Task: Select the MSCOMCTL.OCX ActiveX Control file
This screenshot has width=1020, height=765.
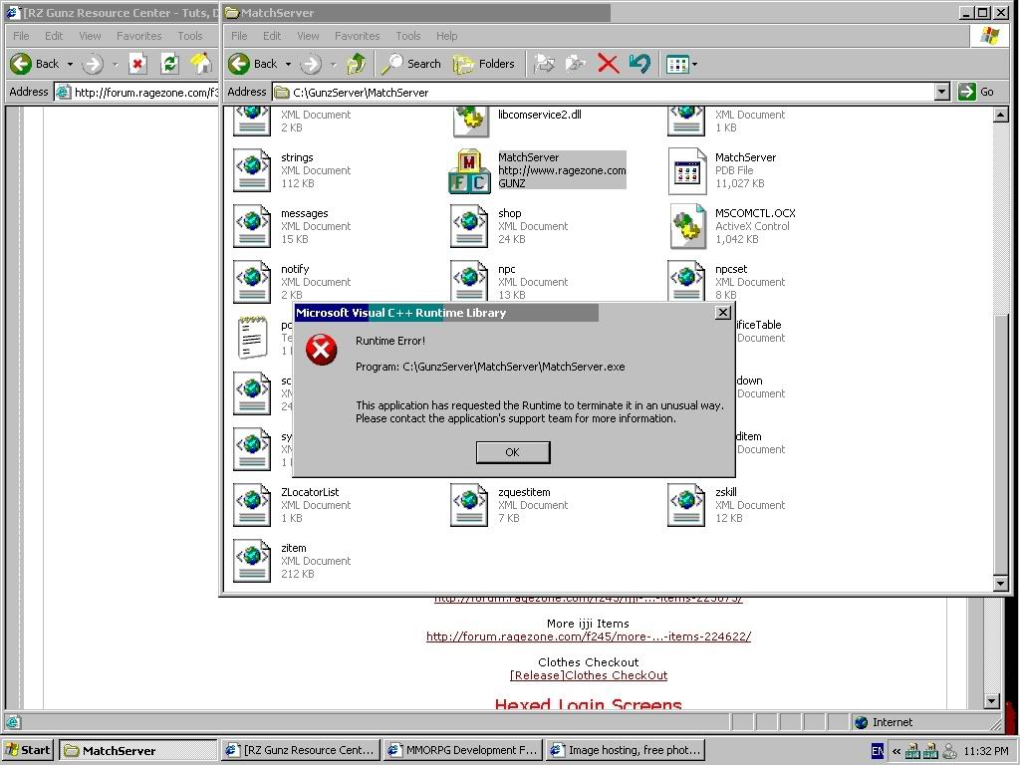Action: tap(687, 226)
